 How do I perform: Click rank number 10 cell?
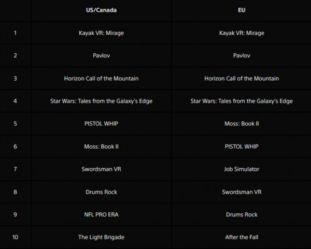click(15, 237)
